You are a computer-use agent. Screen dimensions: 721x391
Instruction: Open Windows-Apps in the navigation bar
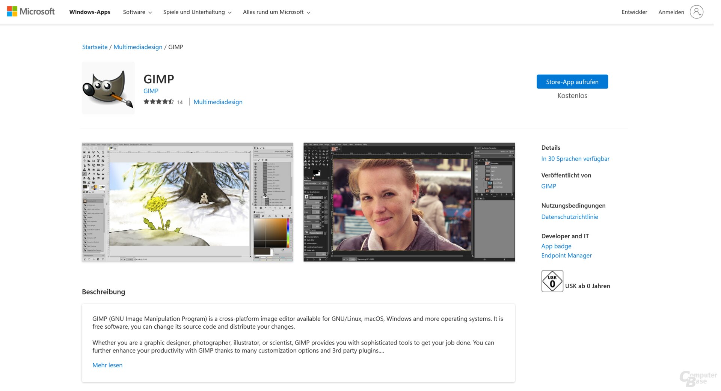(90, 12)
